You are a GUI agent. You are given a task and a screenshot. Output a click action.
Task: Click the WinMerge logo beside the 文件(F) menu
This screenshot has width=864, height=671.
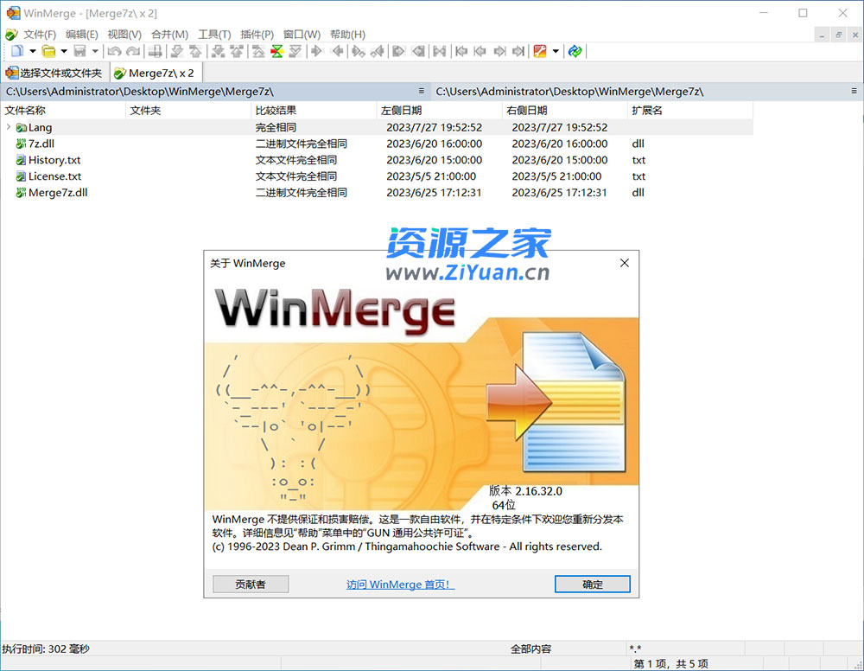pyautogui.click(x=11, y=34)
